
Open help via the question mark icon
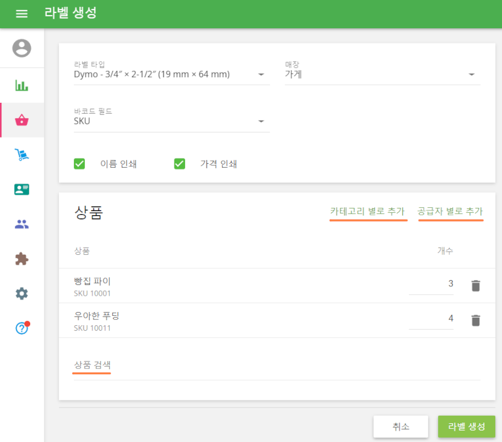(x=21, y=327)
